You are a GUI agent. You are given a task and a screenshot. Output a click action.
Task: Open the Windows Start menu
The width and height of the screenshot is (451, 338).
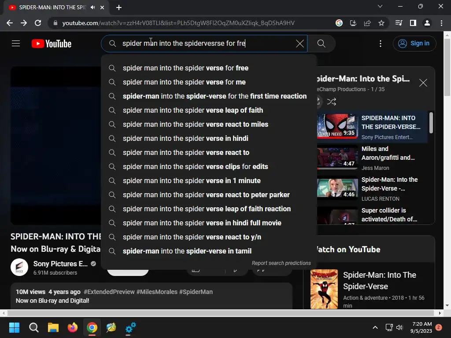14,327
